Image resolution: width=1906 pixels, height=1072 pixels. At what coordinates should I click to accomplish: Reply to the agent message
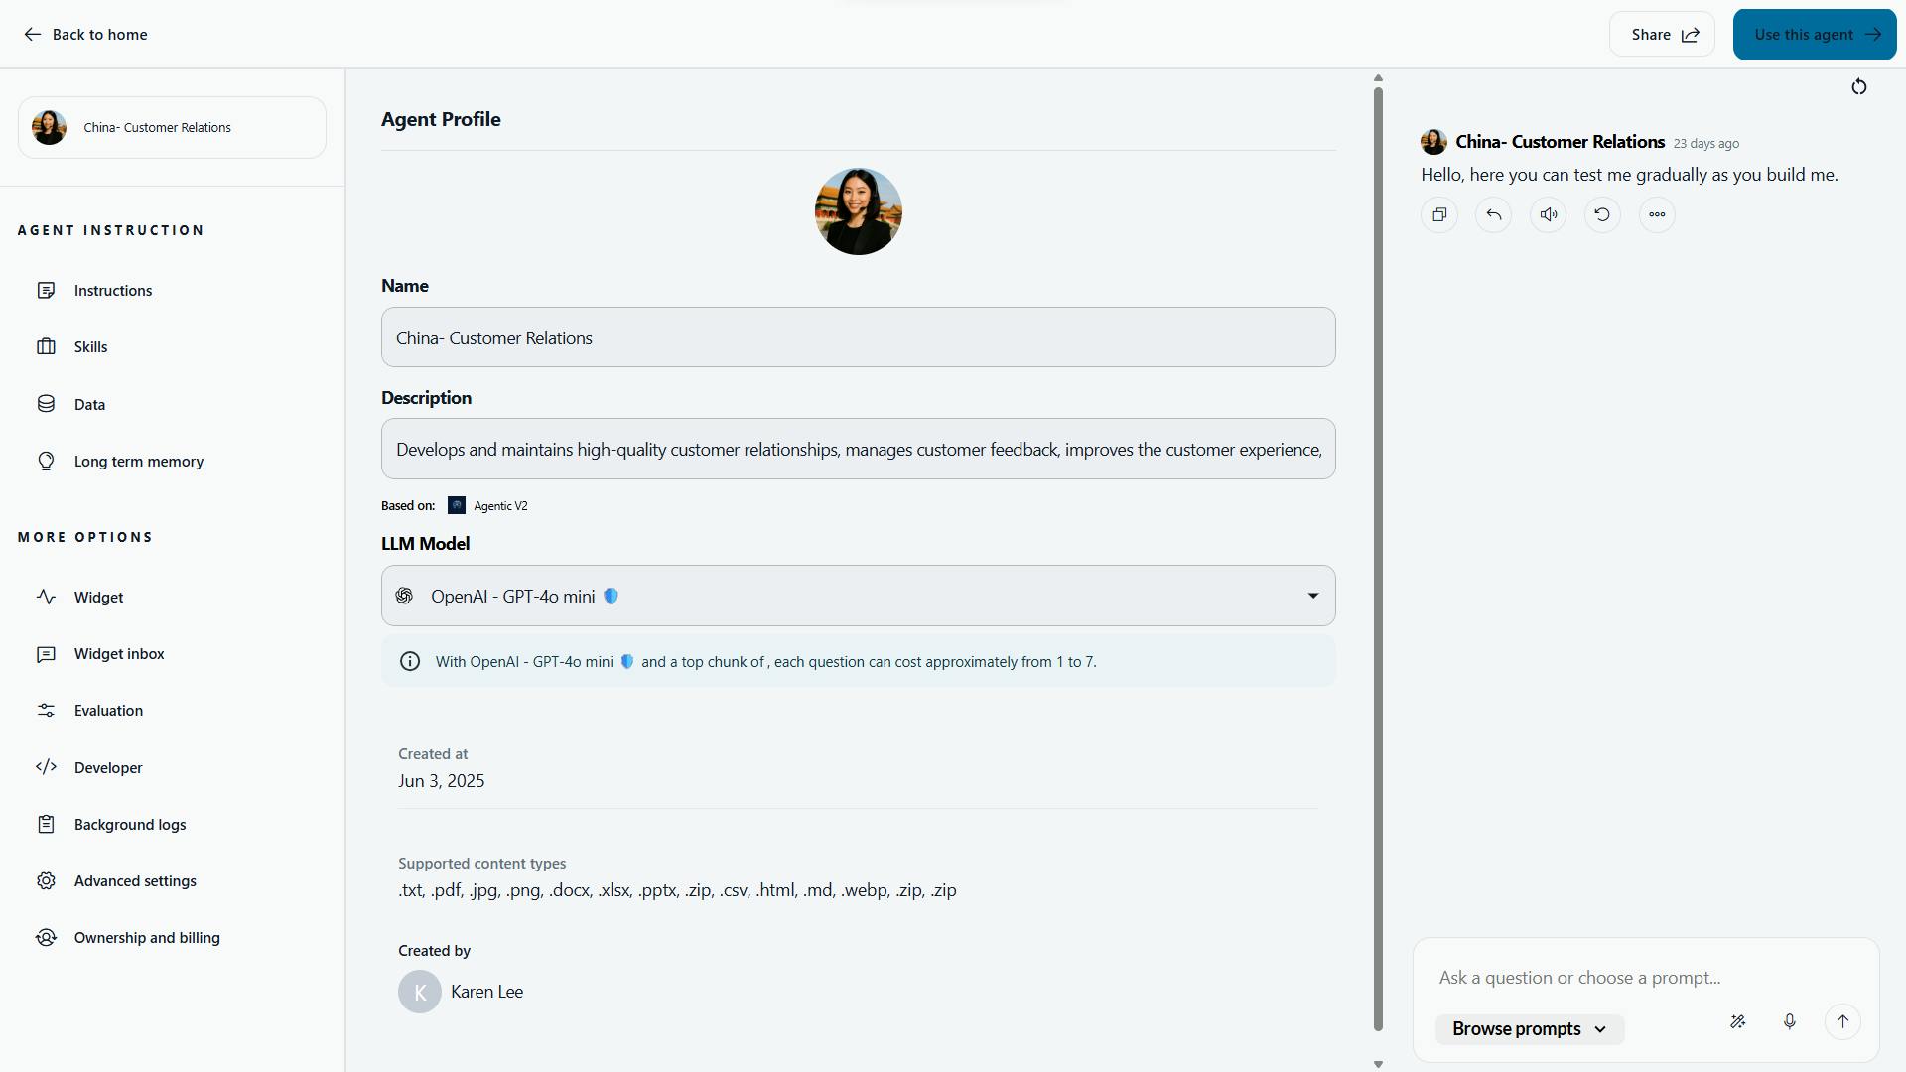(x=1493, y=214)
